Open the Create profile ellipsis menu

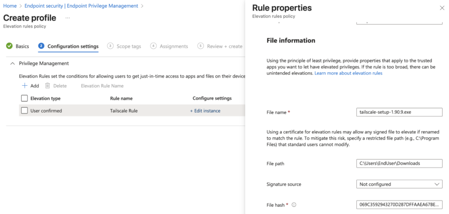(68, 18)
